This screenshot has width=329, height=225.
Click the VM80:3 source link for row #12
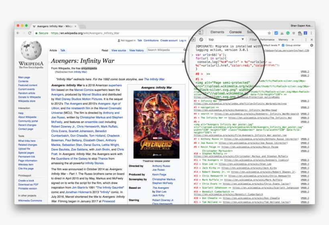pyautogui.click(x=305, y=164)
